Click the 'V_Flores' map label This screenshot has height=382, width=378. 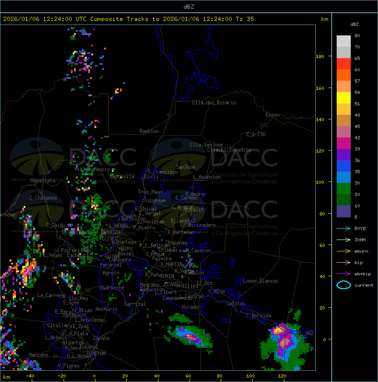click(69, 366)
